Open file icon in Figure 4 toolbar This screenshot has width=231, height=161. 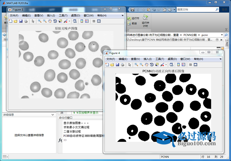pyautogui.click(x=112, y=65)
